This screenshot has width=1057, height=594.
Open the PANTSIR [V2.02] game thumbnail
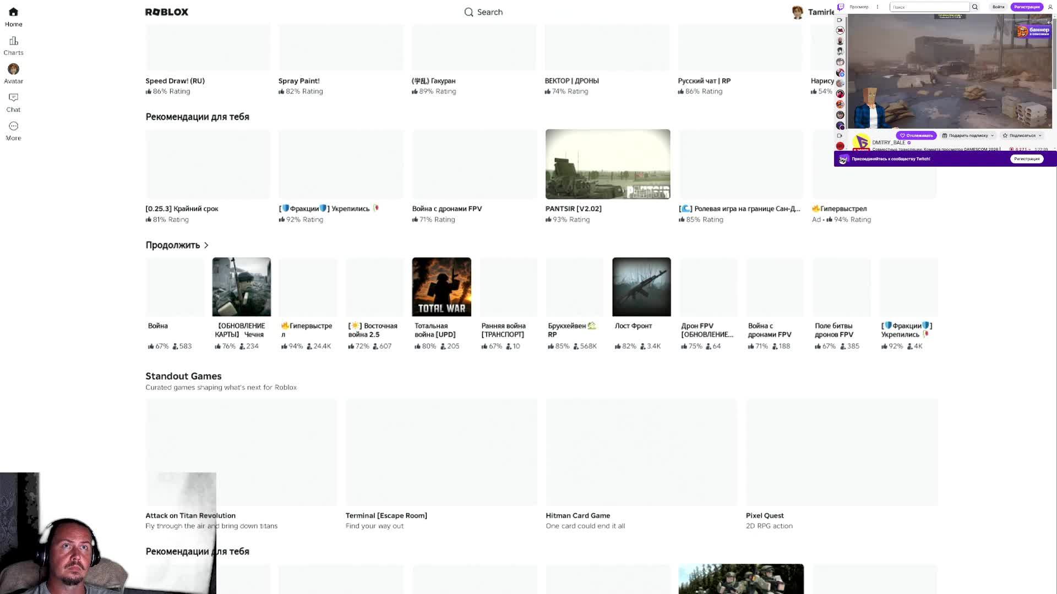tap(608, 164)
